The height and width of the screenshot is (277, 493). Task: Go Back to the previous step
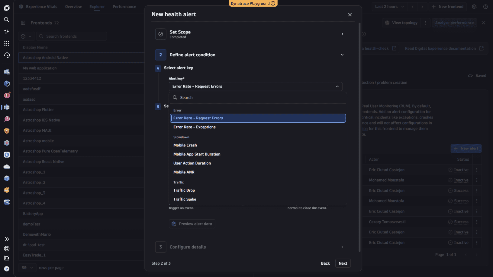coord(325,263)
